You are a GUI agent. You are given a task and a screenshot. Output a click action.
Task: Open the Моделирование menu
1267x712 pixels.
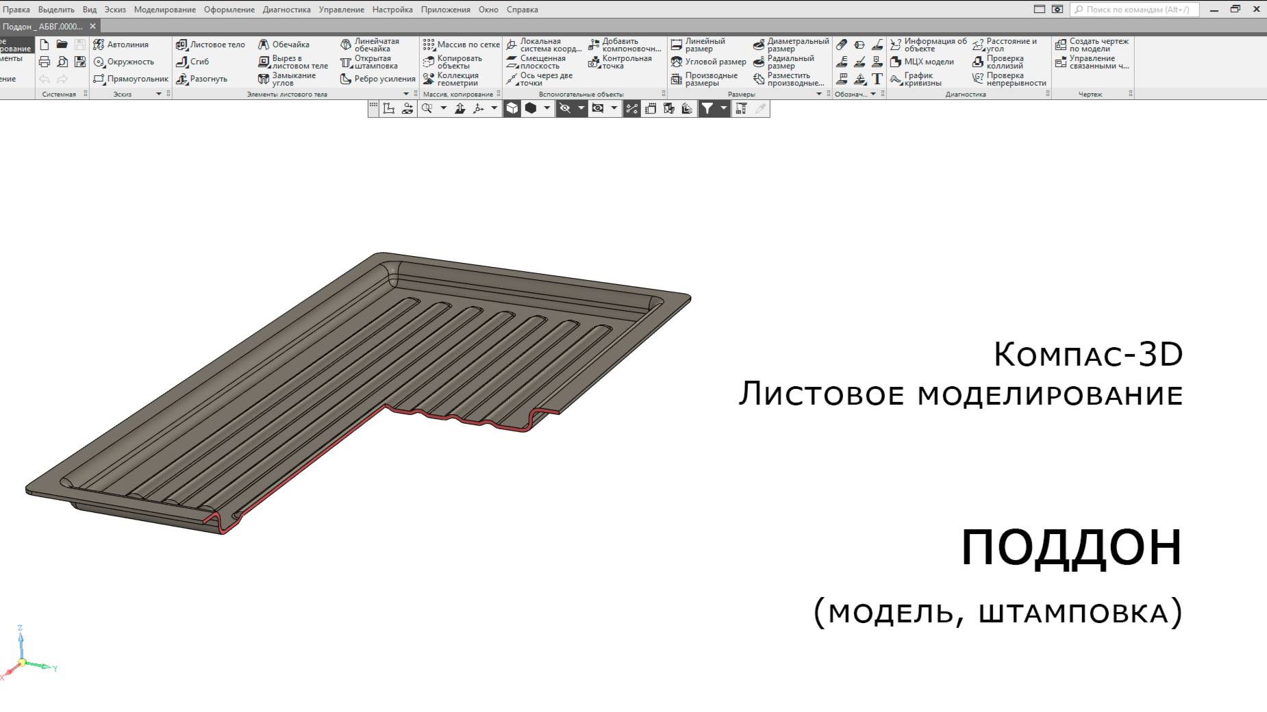(166, 10)
